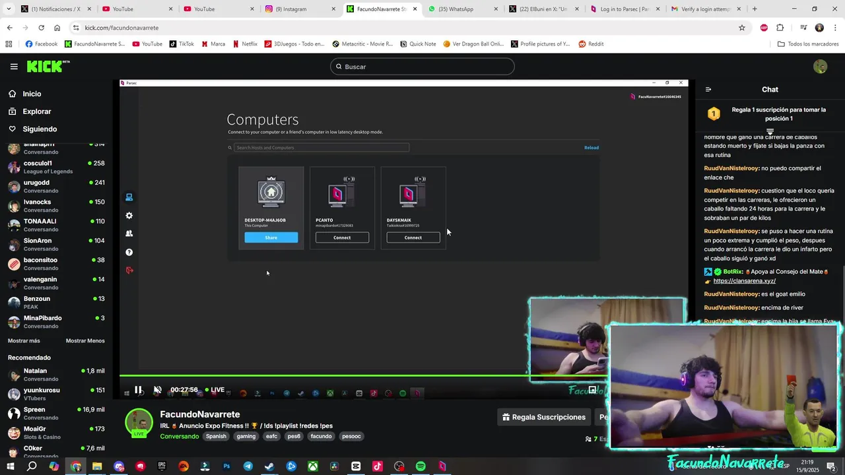Open Parsec from the taskbar
The height and width of the screenshot is (475, 845).
coord(442,466)
